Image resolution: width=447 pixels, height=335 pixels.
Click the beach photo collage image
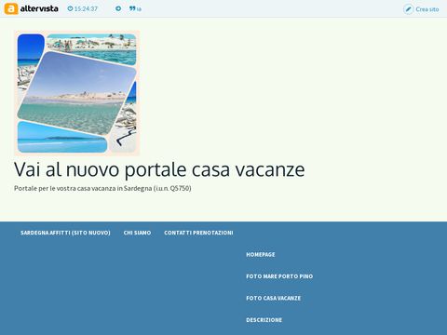[x=77, y=93]
